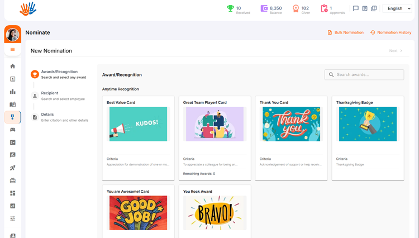Open the English language dropdown

coord(398,8)
